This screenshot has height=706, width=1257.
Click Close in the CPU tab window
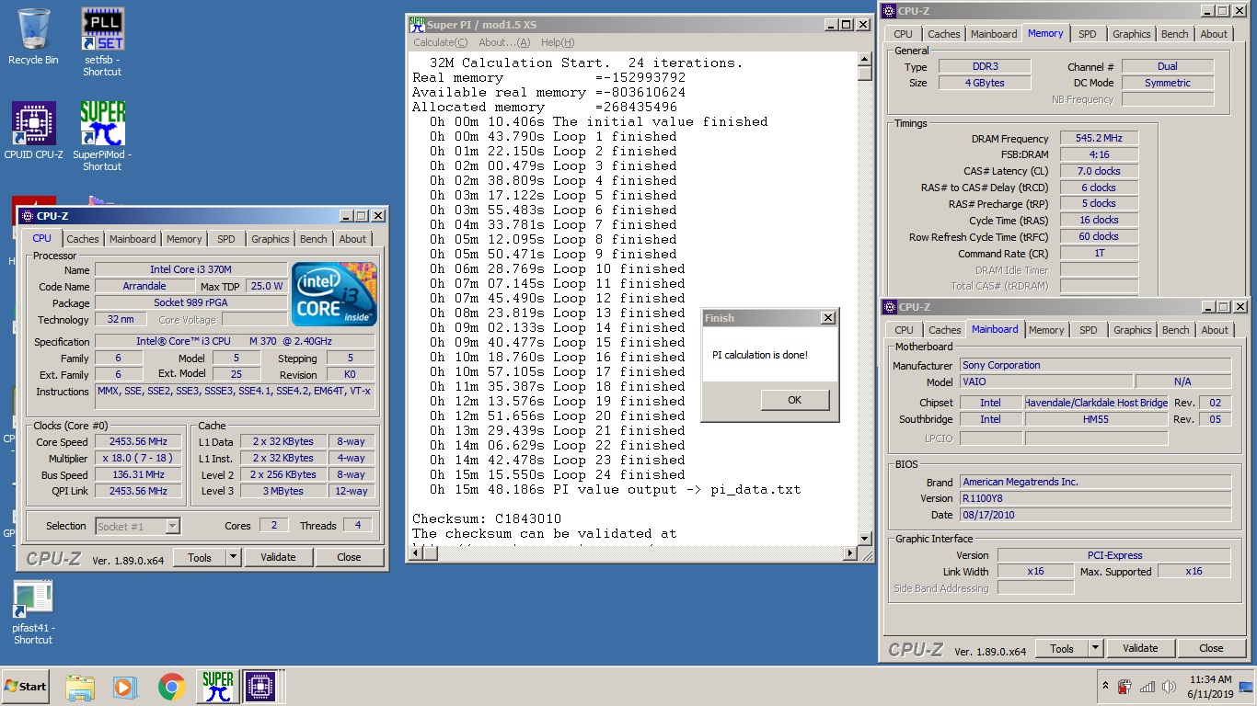tap(349, 557)
